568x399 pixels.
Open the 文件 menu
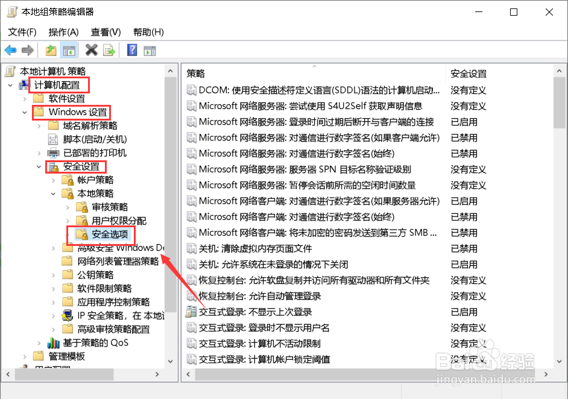22,31
